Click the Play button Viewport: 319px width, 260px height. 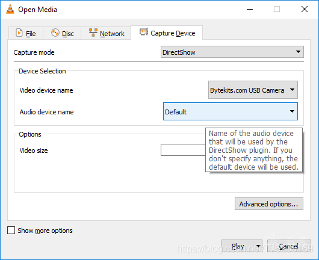(238, 246)
